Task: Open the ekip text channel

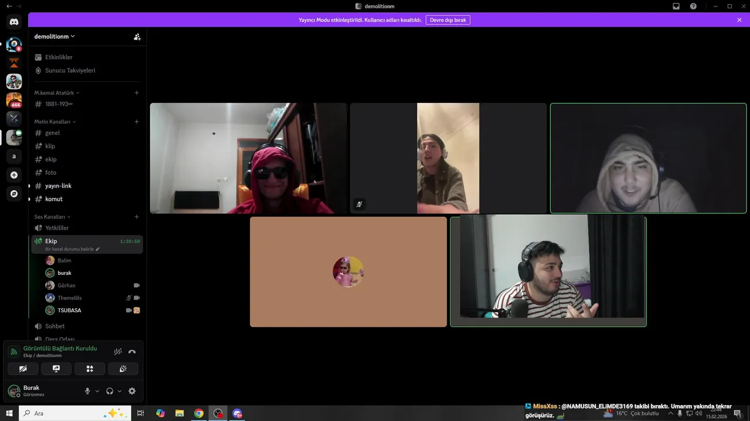Action: click(87, 159)
